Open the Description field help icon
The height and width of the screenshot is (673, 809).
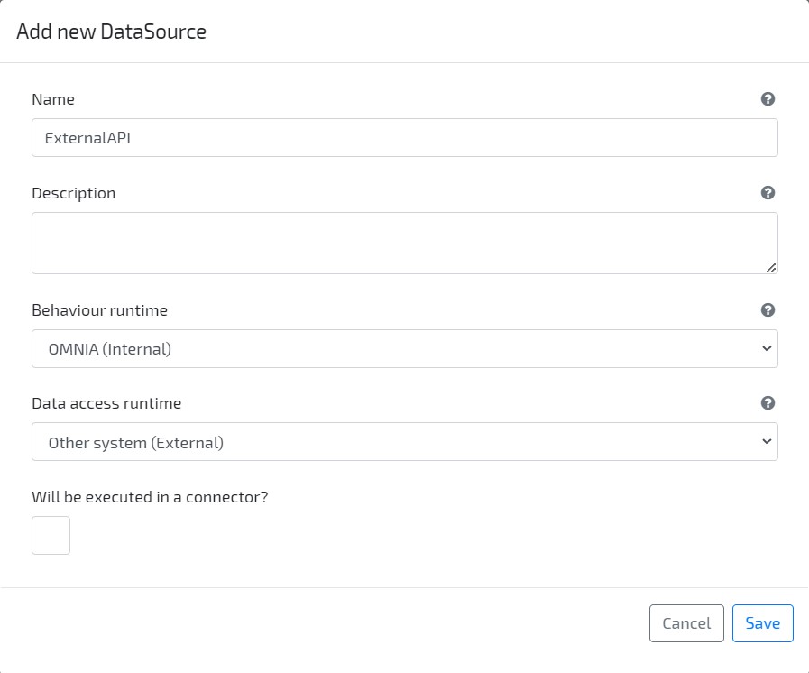click(x=768, y=193)
